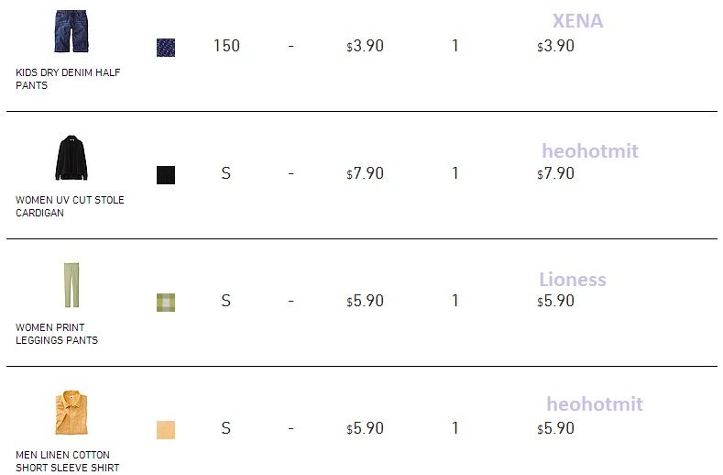Click the Lioness label on leggings row
The height and width of the screenshot is (475, 723).
point(572,279)
